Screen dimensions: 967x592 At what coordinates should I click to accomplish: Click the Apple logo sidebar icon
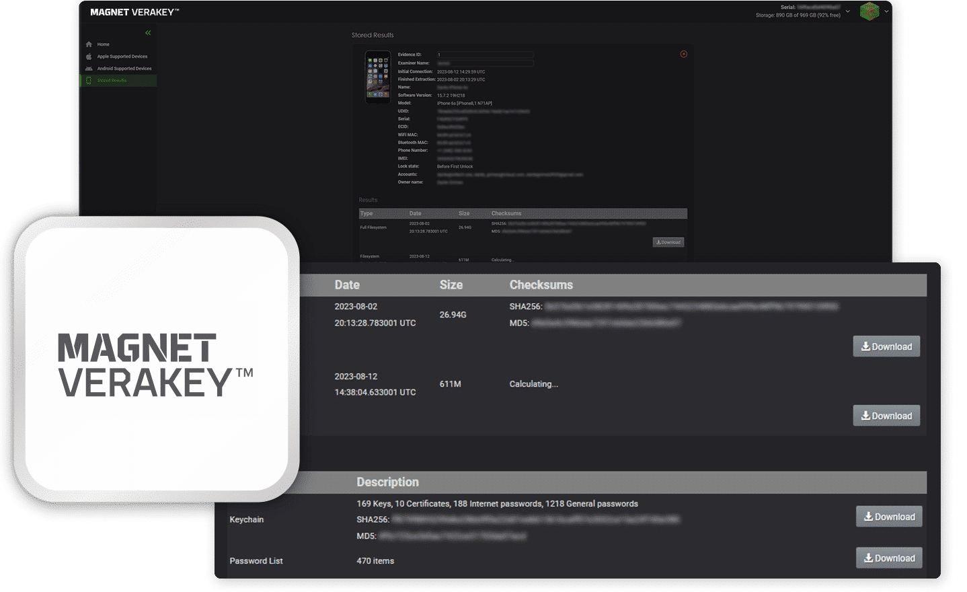point(89,57)
